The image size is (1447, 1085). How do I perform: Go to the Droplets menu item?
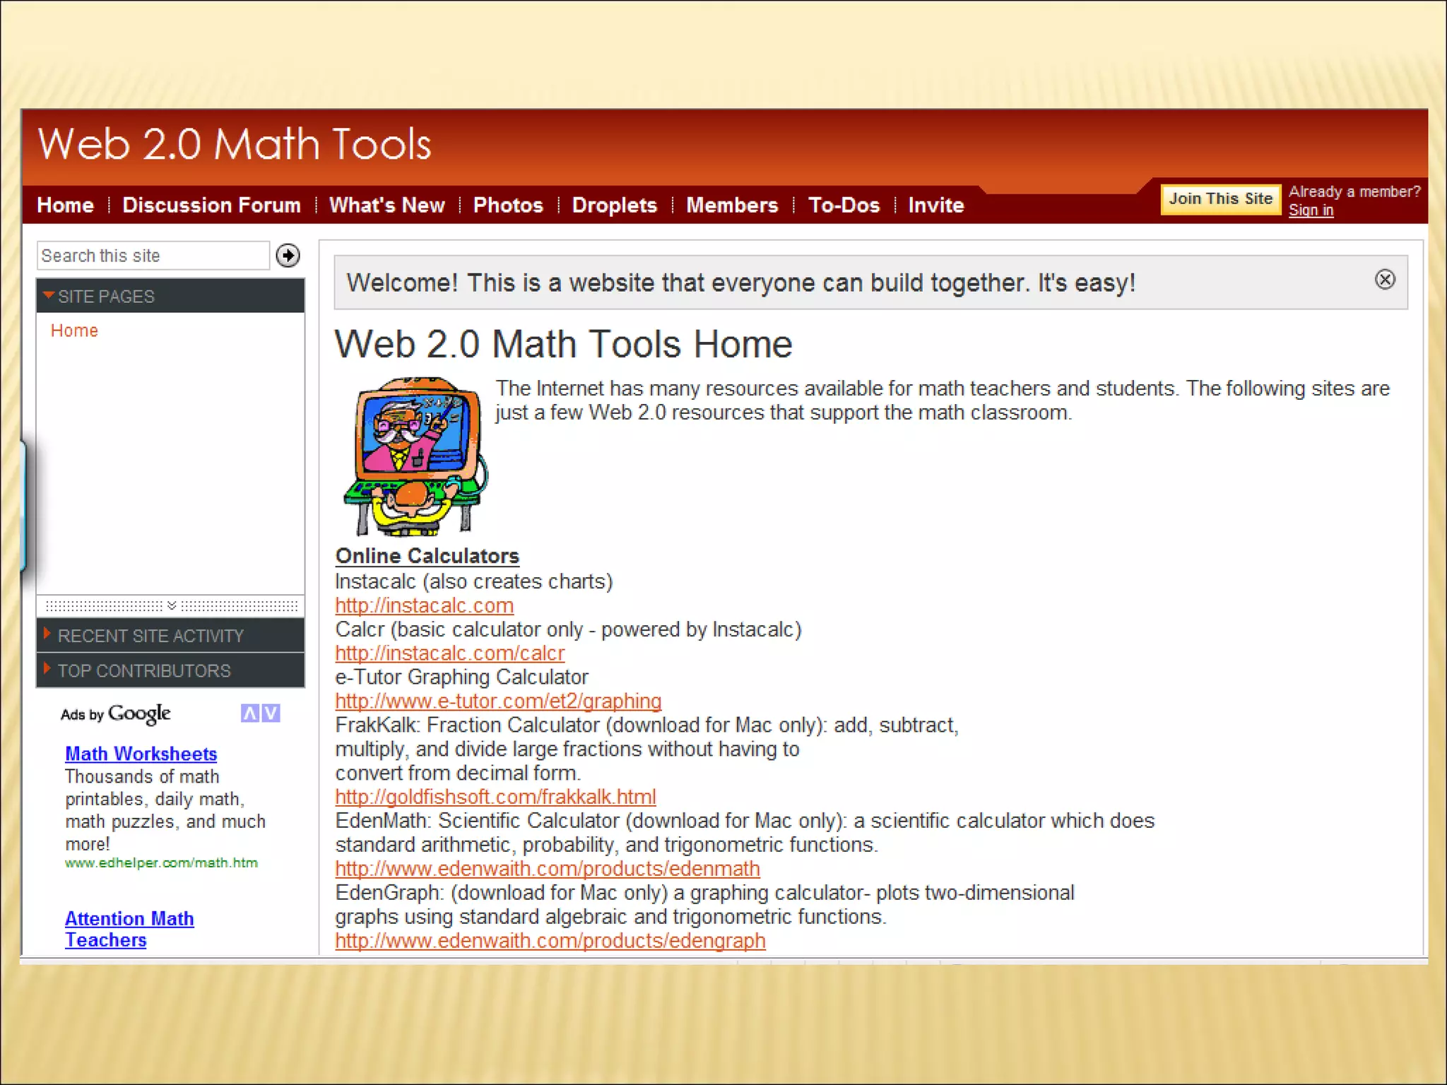pos(614,206)
